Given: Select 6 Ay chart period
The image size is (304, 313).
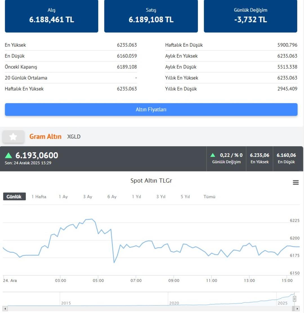Looking at the screenshot, I should tap(112, 197).
